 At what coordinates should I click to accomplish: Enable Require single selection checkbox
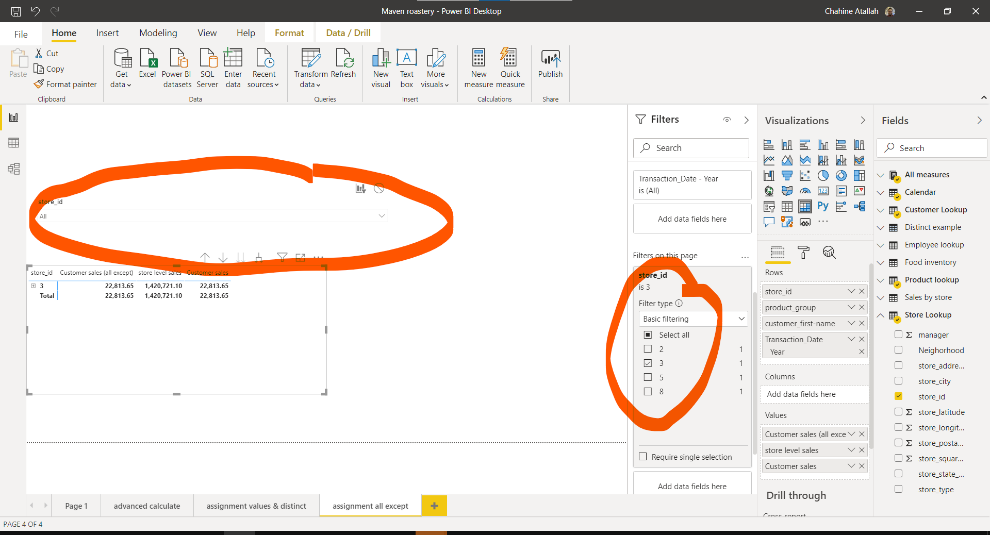click(642, 457)
